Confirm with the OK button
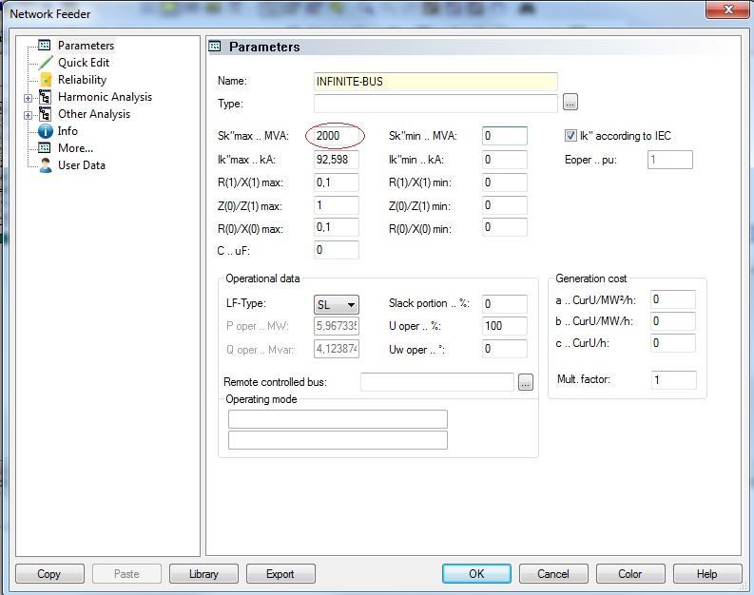Image resolution: width=754 pixels, height=595 pixels. tap(476, 574)
